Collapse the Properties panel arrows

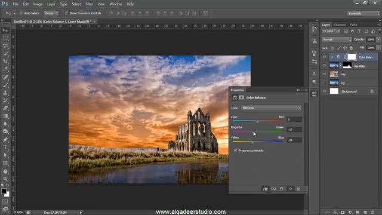tap(298, 90)
